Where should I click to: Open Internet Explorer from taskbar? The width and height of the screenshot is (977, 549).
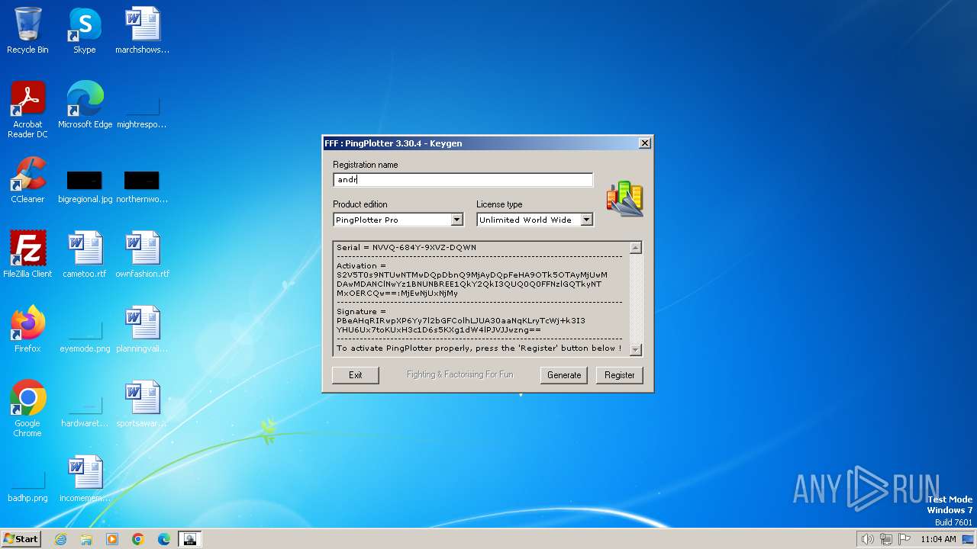point(60,539)
